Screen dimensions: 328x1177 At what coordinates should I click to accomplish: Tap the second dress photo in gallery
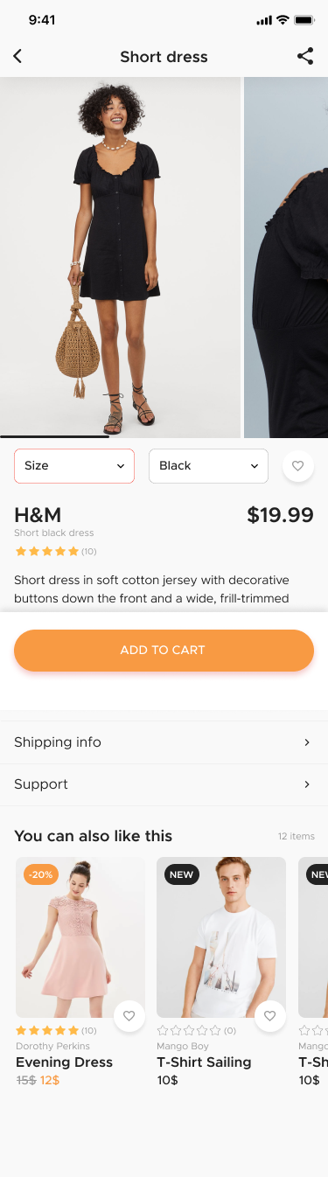[286, 257]
